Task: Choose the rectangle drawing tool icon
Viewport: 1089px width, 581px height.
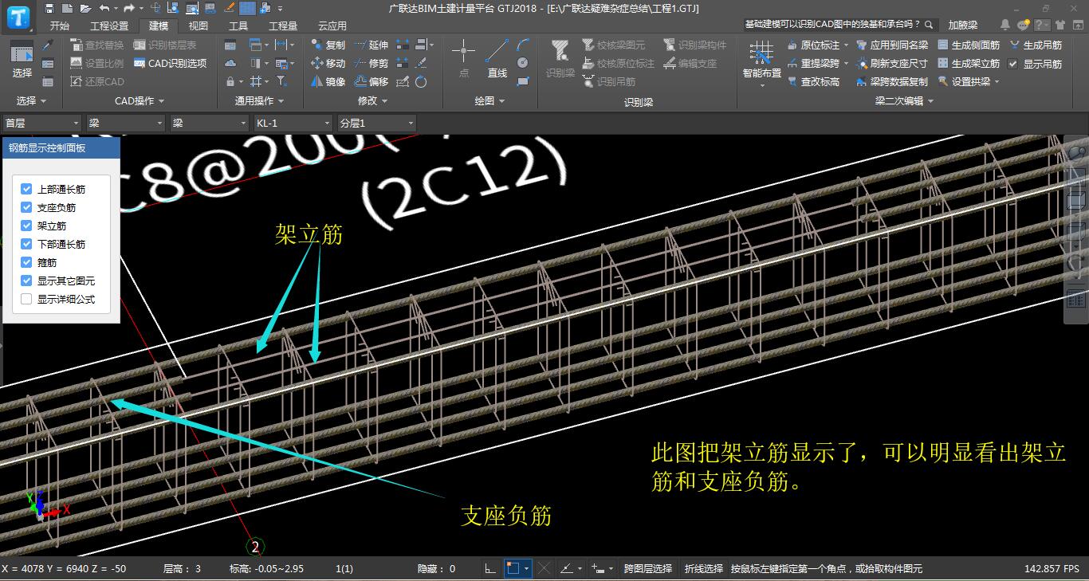Action: click(523, 81)
